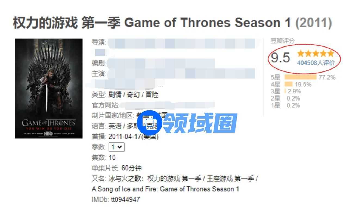Click the 冒险 genre text
The image size is (343, 219).
(x=152, y=95)
